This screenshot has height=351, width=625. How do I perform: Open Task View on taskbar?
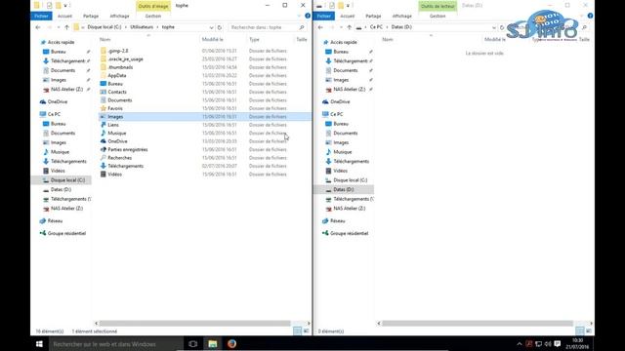193,344
